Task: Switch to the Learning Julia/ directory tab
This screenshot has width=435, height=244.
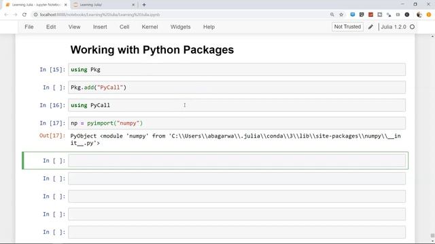Action: coord(103,5)
